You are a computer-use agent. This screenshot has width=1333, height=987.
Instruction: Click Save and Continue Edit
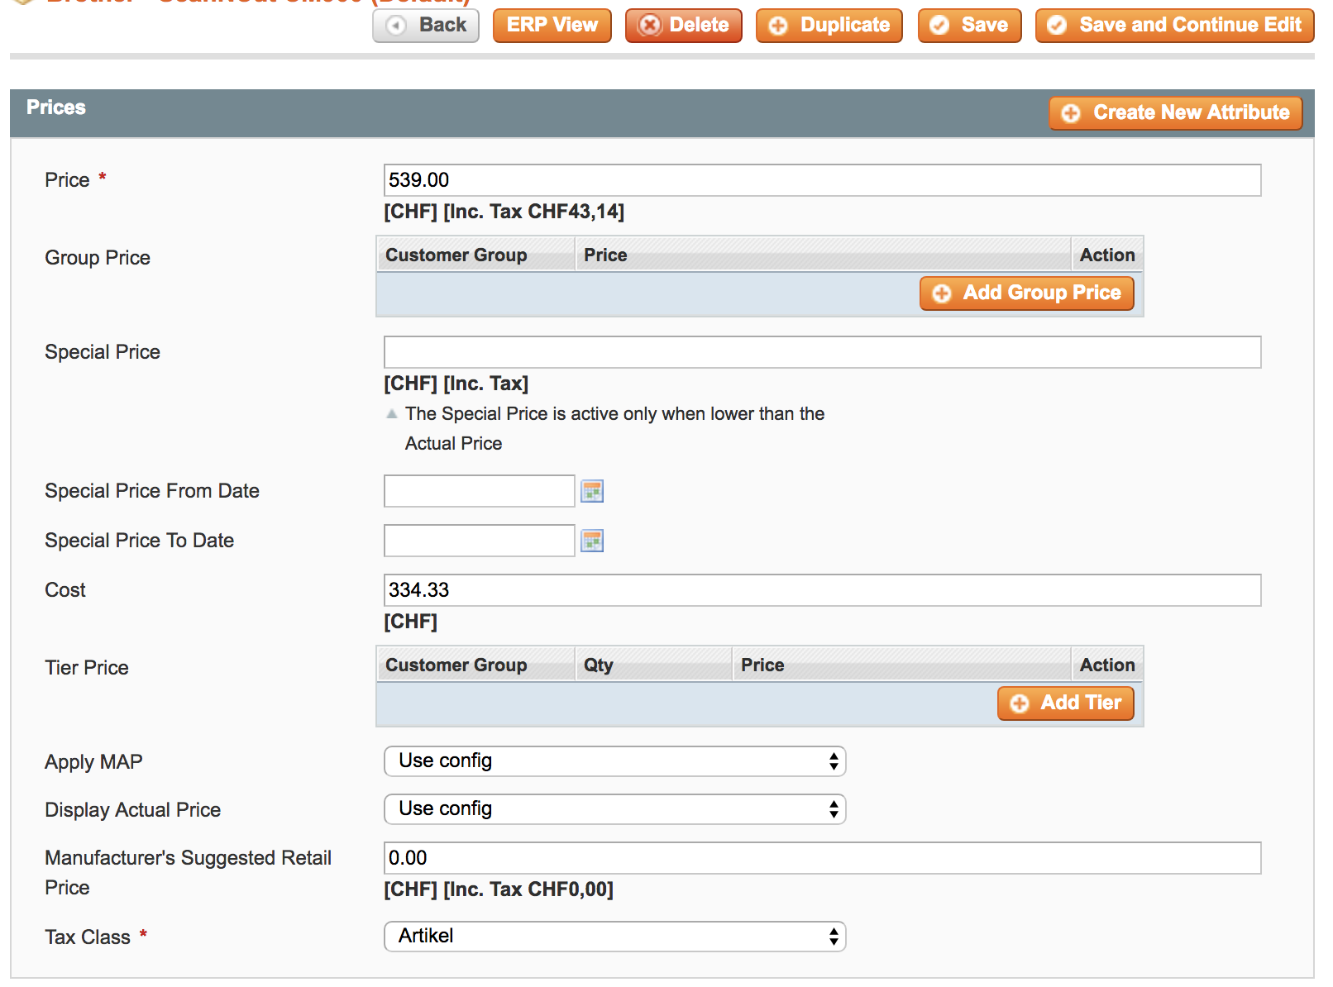[x=1173, y=26]
